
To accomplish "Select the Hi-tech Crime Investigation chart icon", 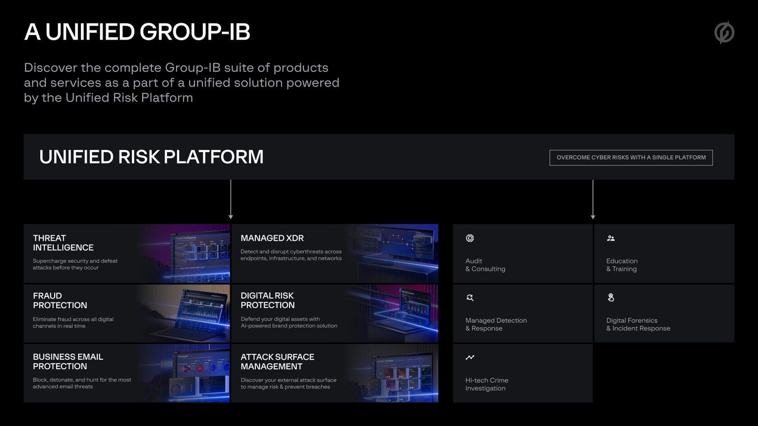I will [470, 357].
